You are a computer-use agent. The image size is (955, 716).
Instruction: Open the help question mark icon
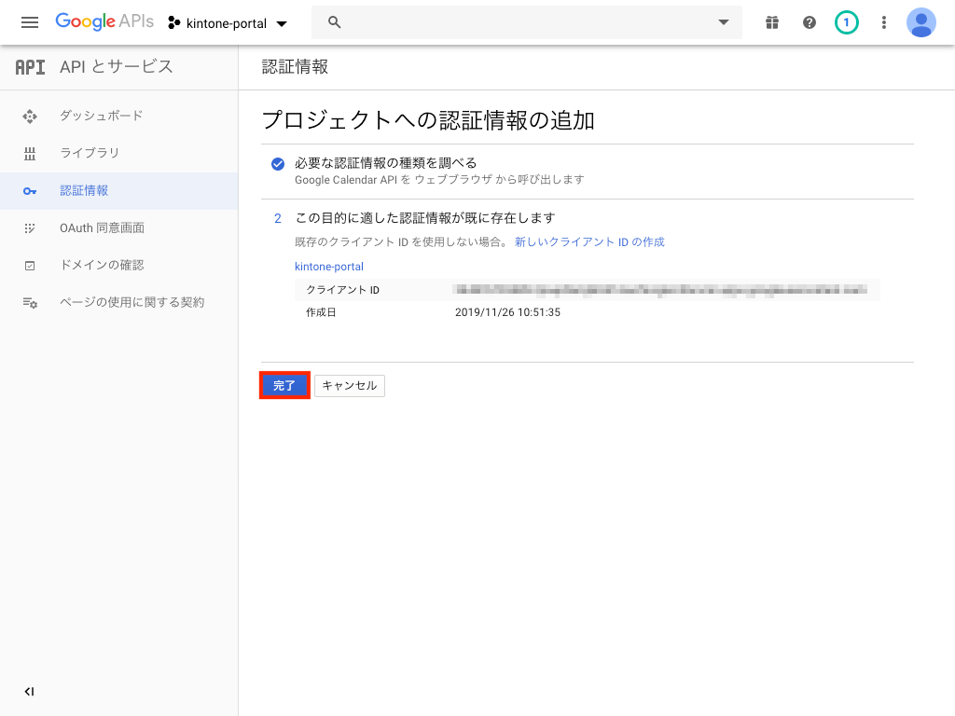810,22
